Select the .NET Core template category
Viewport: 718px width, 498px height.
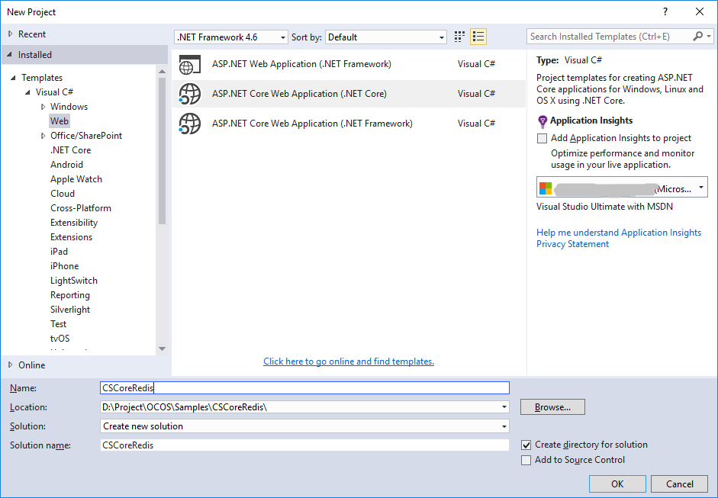[70, 150]
